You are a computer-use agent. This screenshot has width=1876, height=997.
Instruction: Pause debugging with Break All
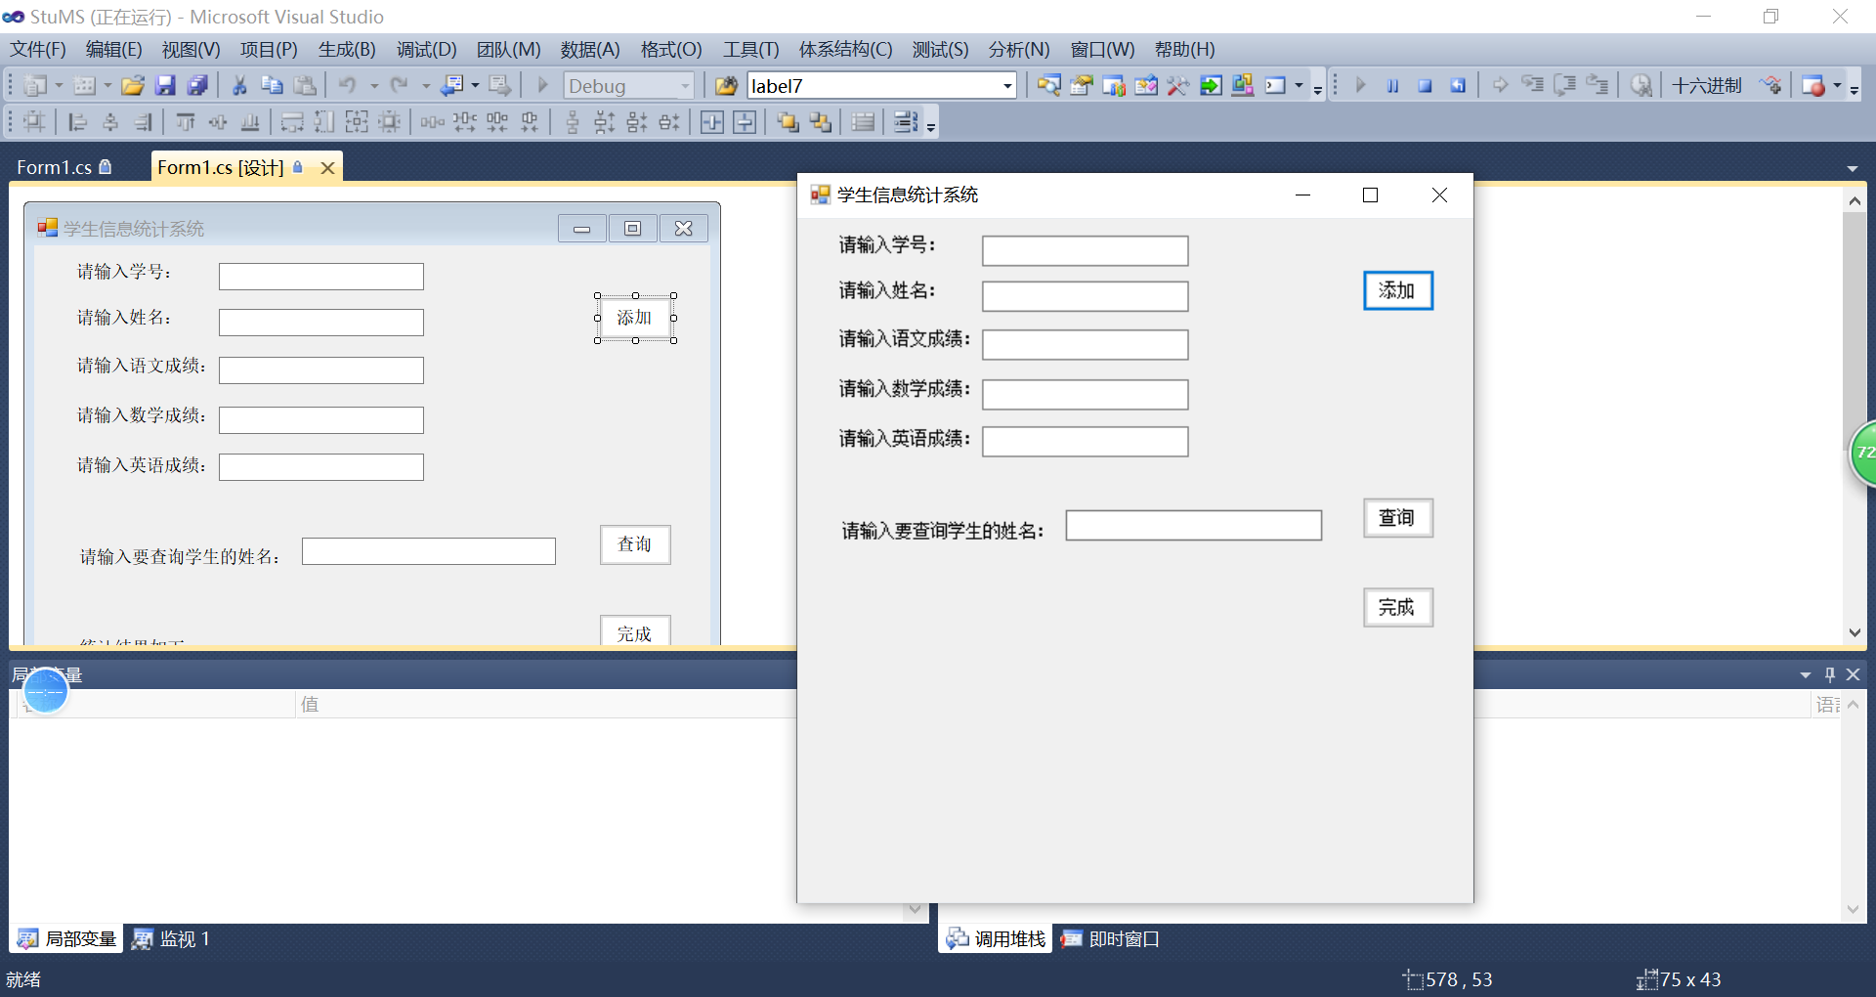point(1392,85)
